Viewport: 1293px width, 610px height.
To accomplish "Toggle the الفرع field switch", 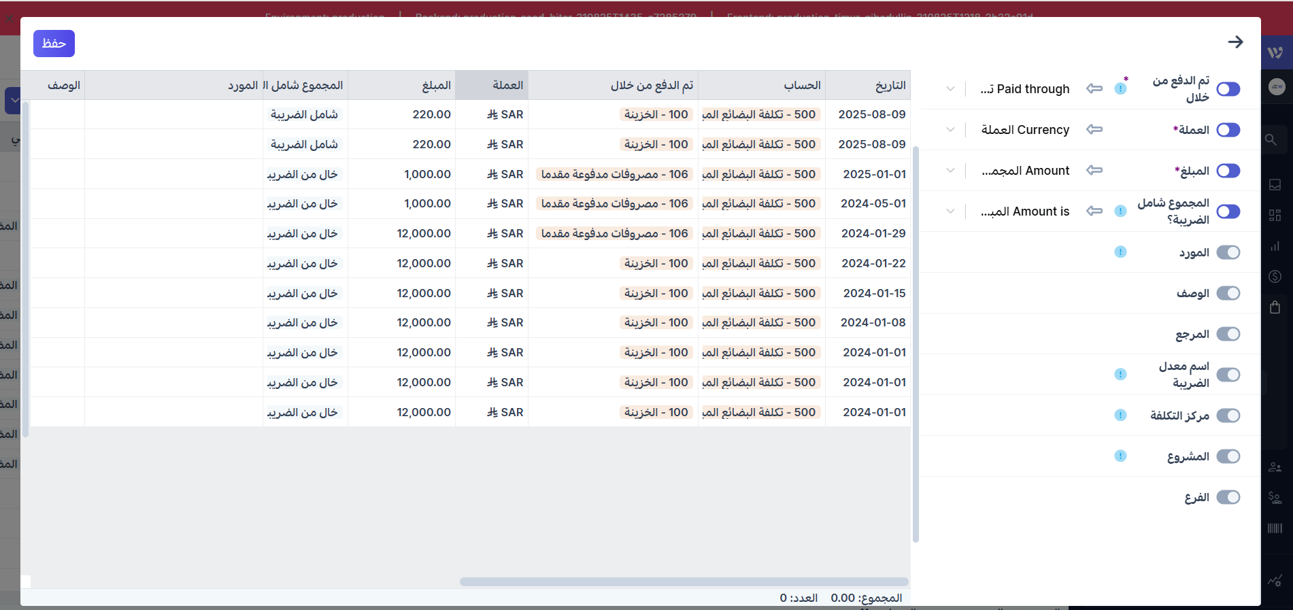I will (x=1228, y=497).
